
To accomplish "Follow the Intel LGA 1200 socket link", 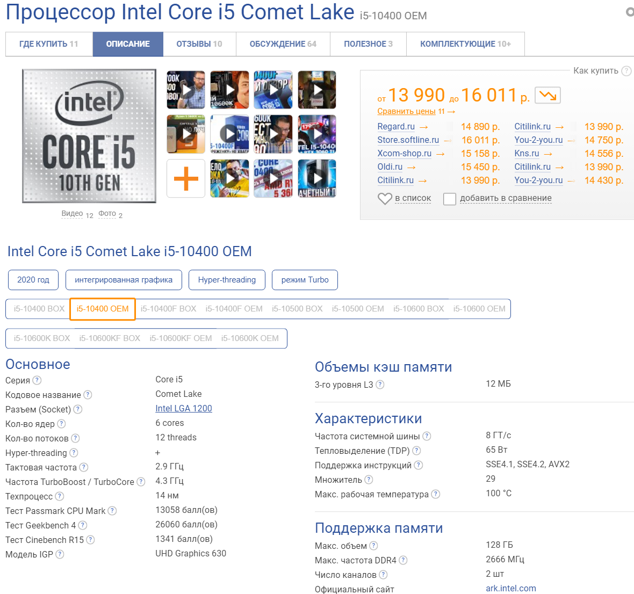I will pos(184,409).
